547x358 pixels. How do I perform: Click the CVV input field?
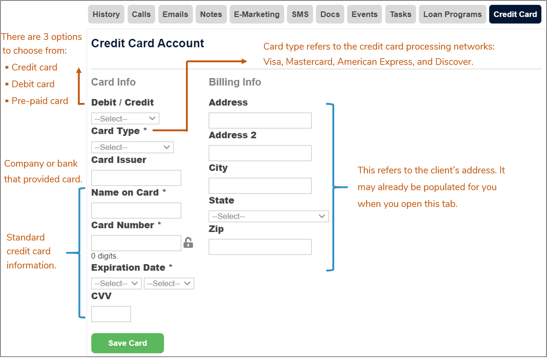[x=111, y=314]
